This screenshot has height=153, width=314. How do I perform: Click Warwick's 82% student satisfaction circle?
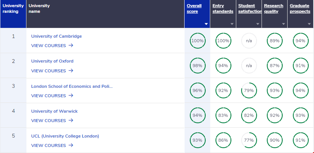[x=249, y=115]
